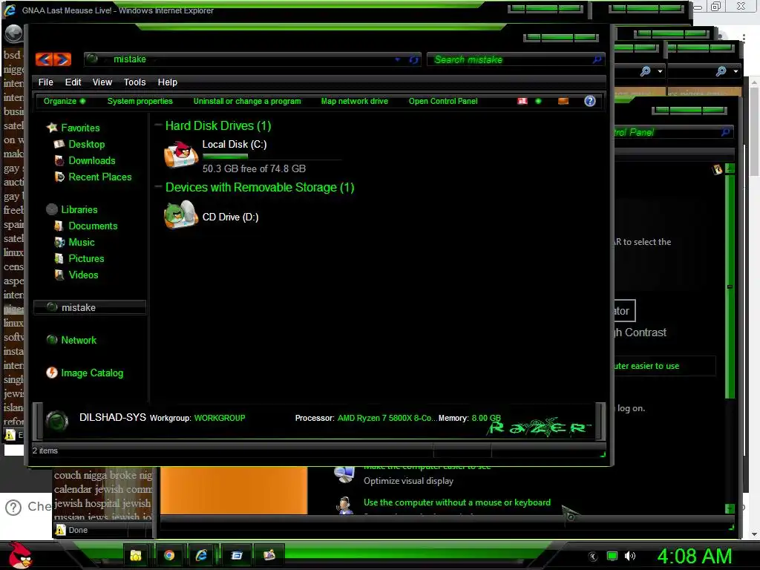The image size is (760, 570).
Task: Click the DILSHAD-SYS computer icon in details pane
Action: pyautogui.click(x=56, y=420)
